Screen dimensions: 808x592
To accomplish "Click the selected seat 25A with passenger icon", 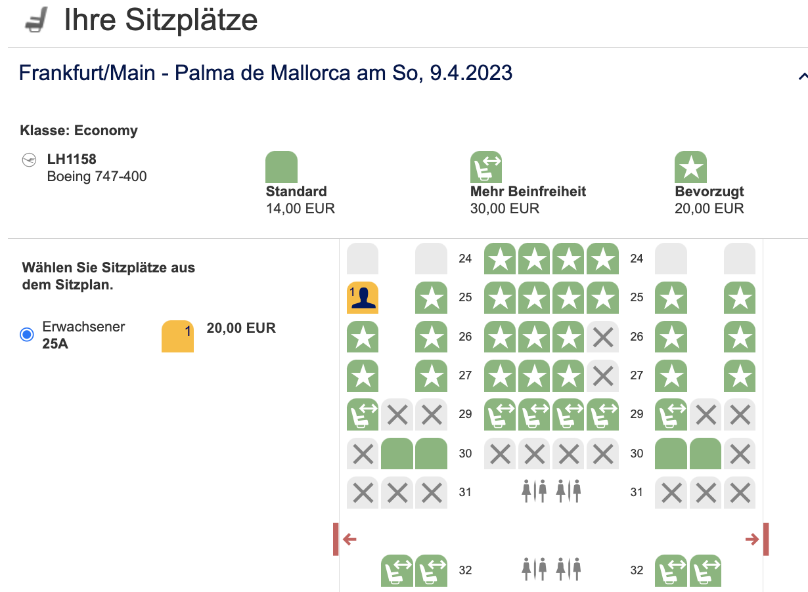I will click(363, 297).
